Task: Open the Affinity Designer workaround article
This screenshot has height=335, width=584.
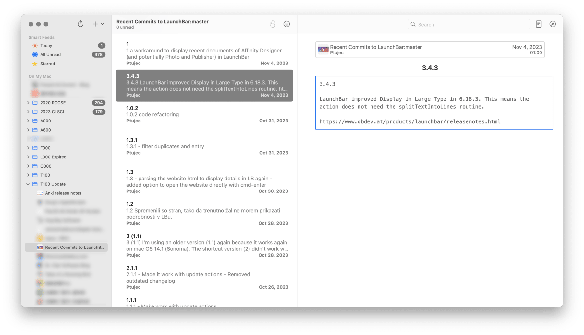Action: tap(204, 53)
